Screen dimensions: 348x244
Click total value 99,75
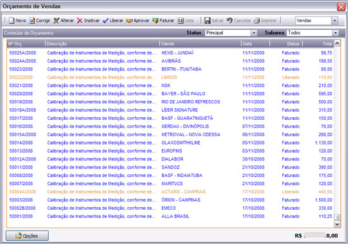[x=326, y=53]
